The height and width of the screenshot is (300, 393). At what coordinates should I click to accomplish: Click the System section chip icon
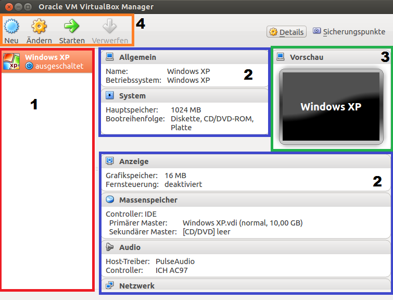coord(109,95)
